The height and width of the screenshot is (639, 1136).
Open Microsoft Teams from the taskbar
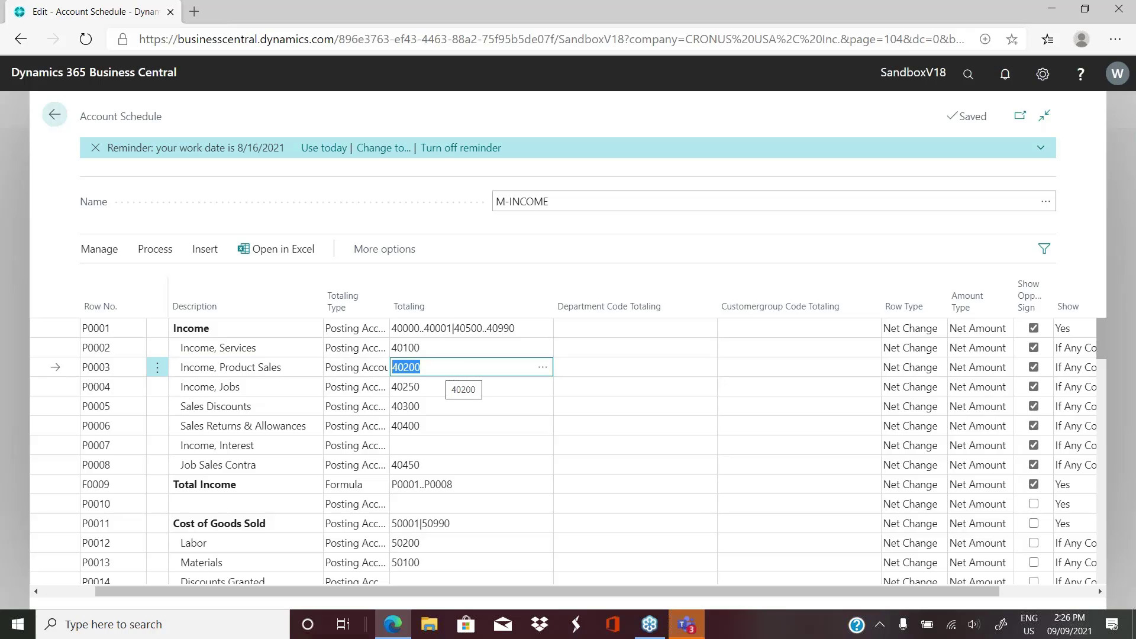[x=686, y=624]
